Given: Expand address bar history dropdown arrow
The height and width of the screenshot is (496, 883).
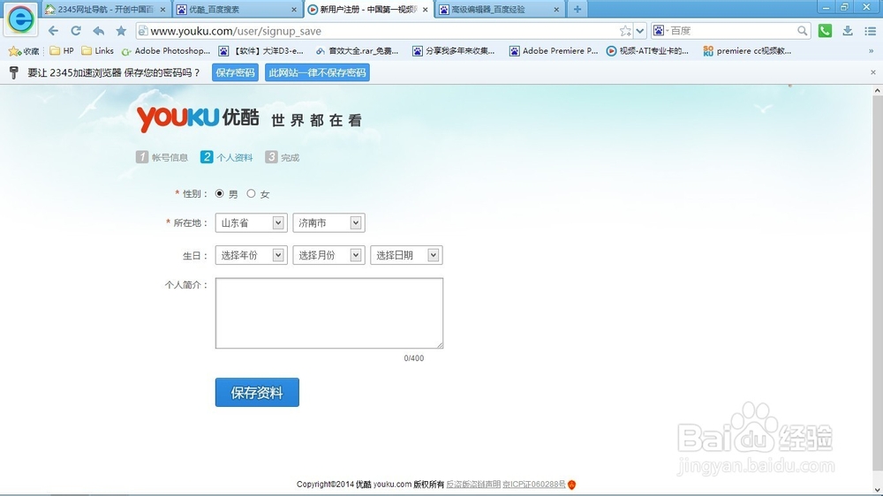Looking at the screenshot, I should coord(639,31).
